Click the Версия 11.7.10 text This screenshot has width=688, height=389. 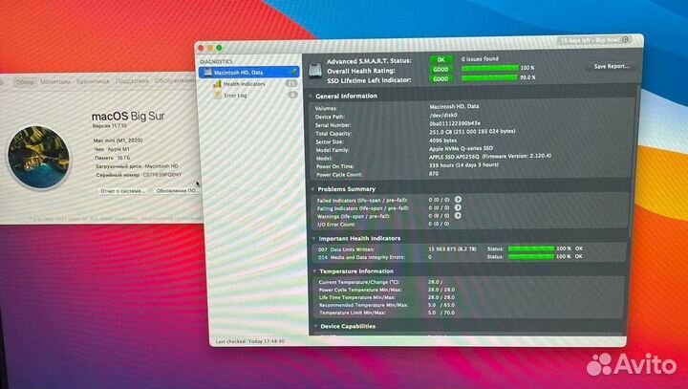point(109,126)
